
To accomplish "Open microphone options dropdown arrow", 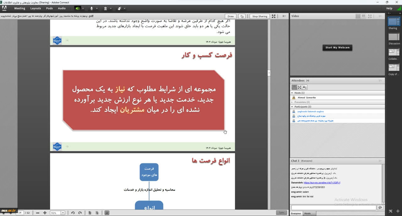I will (x=97, y=8).
